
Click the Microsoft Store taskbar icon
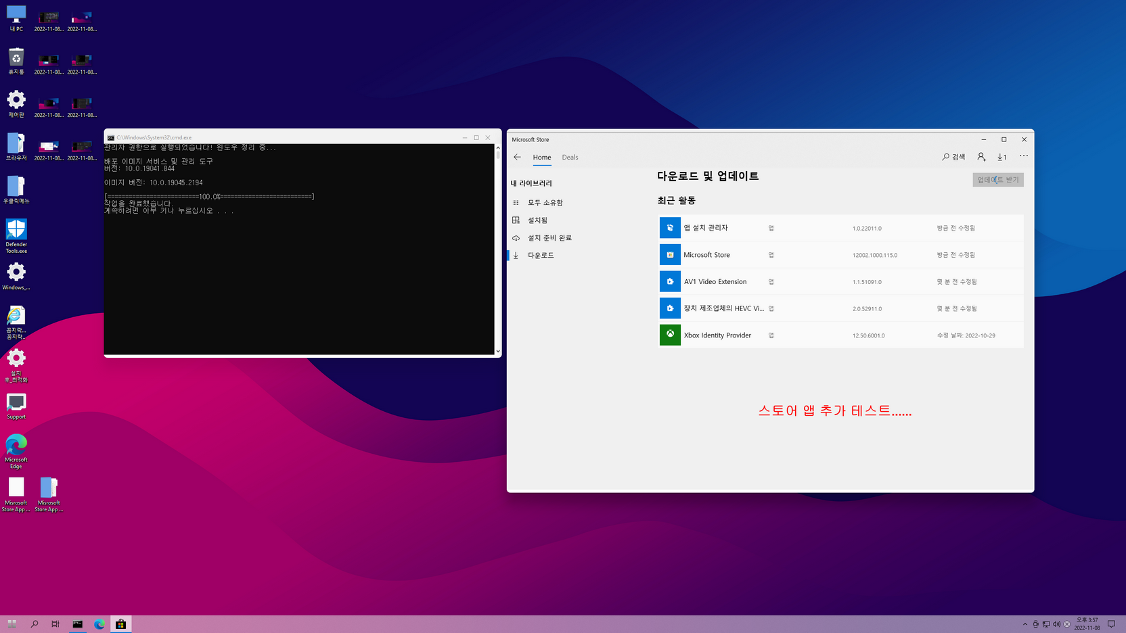(x=121, y=624)
